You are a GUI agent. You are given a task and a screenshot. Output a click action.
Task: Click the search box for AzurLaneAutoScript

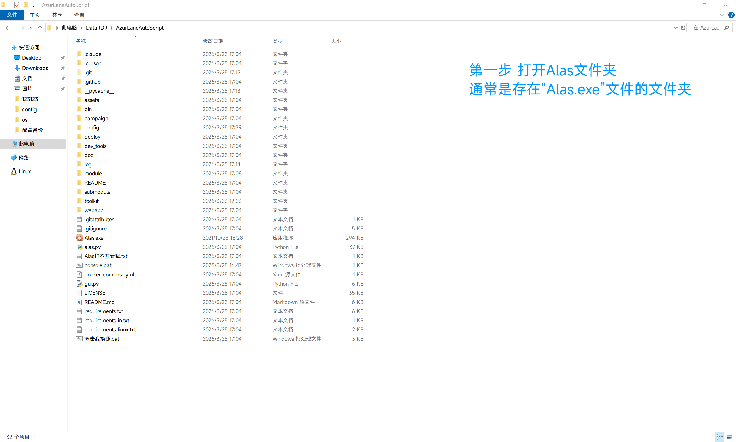[x=707, y=28]
